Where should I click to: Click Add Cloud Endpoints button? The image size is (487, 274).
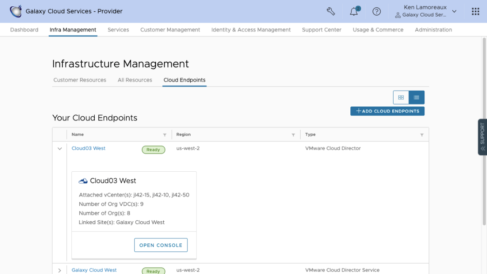click(387, 111)
